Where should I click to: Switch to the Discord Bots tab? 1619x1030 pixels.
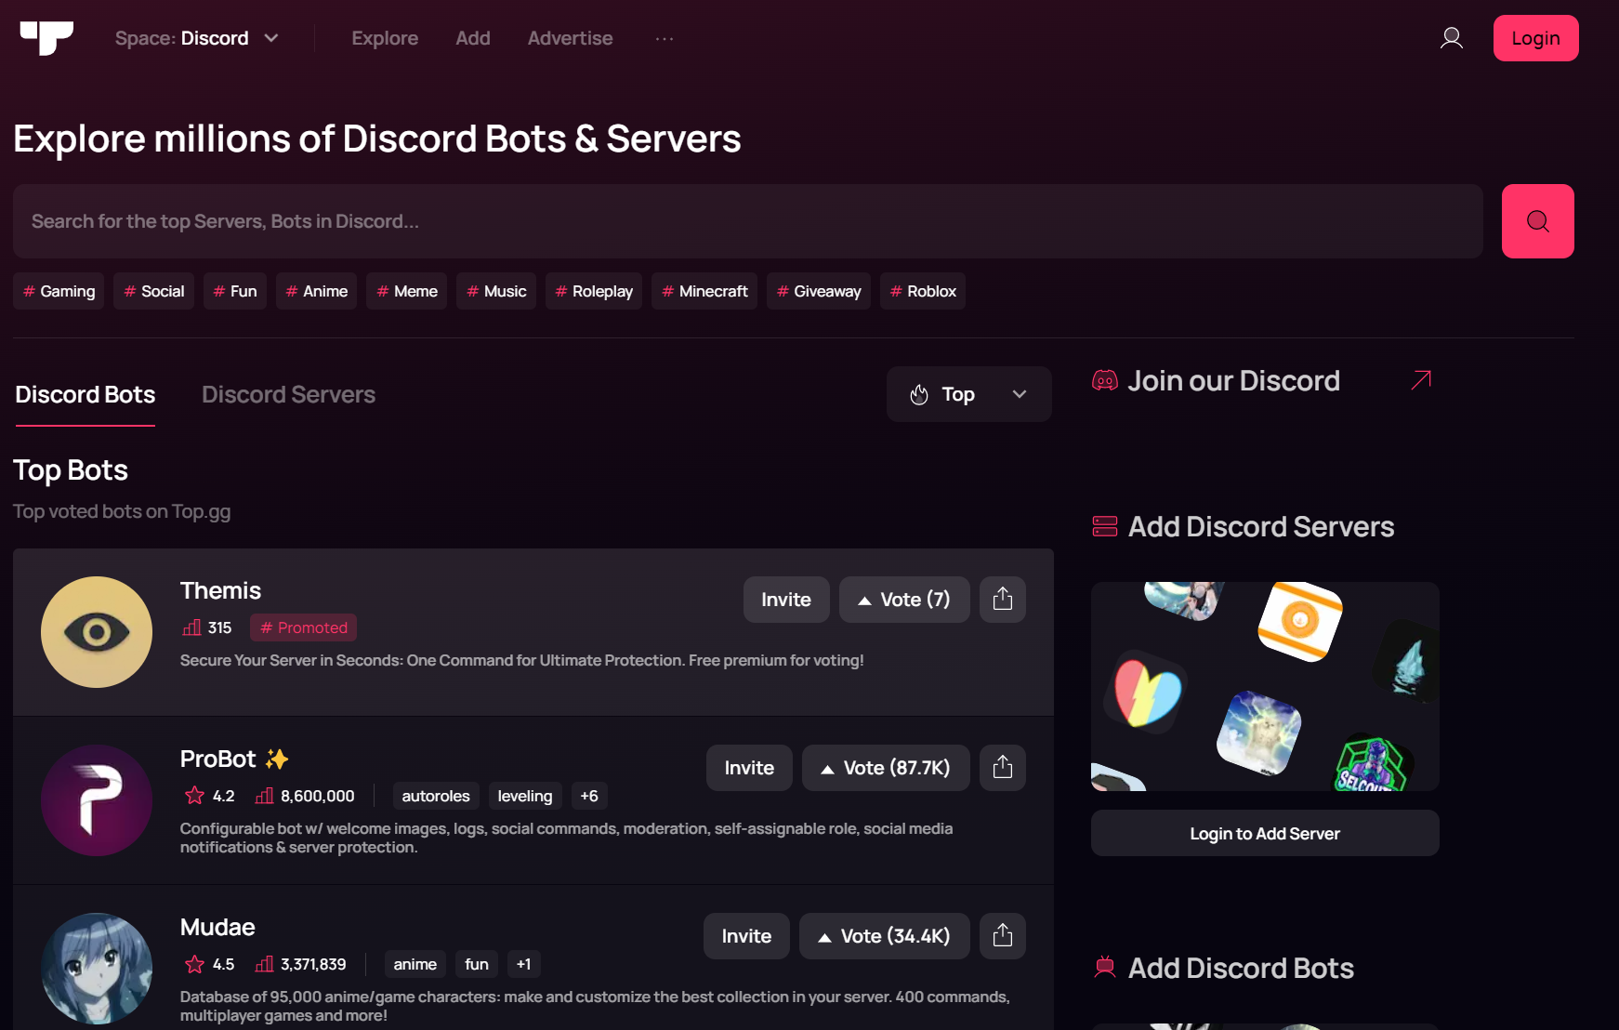[86, 395]
